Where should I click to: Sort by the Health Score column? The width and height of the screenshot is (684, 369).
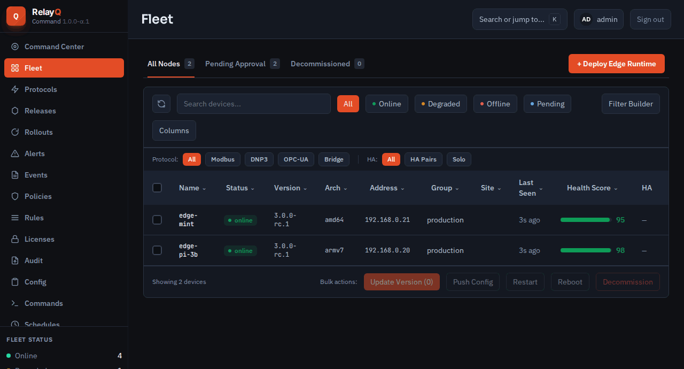(x=592, y=188)
